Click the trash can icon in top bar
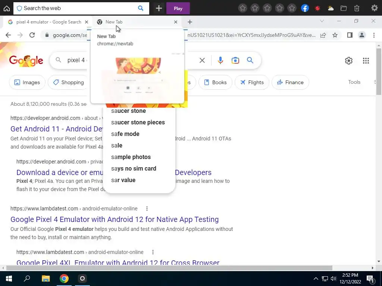This screenshot has width=382, height=286. 357,8
